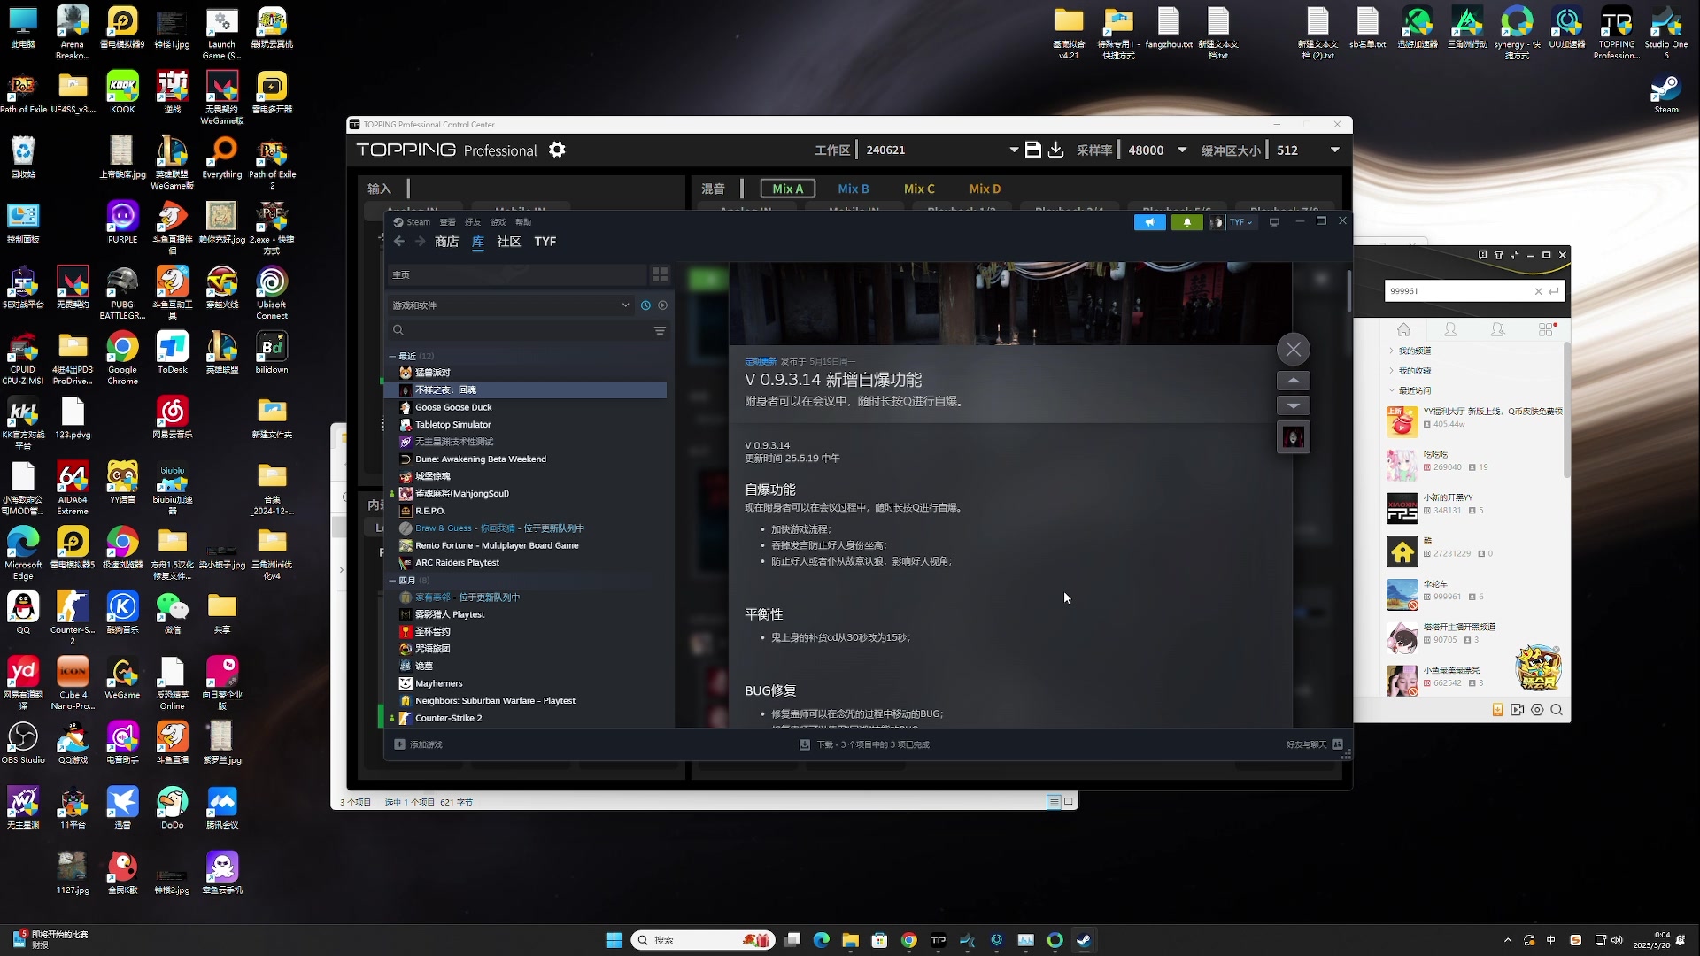Image resolution: width=1700 pixels, height=956 pixels.
Task: Open 好友与聊天 in Steam
Action: pyautogui.click(x=1315, y=744)
